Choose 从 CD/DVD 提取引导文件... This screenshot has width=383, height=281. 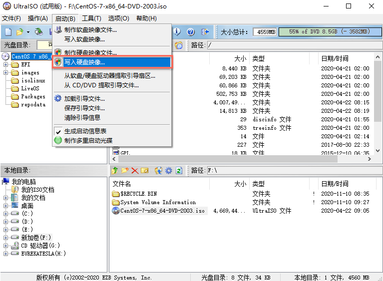[x=112, y=85]
